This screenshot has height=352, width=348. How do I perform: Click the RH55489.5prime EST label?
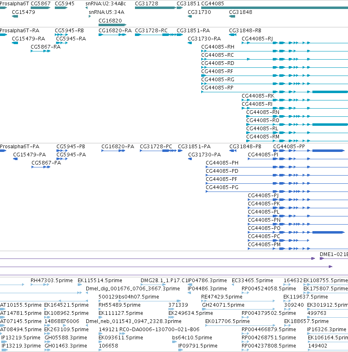click(x=119, y=305)
